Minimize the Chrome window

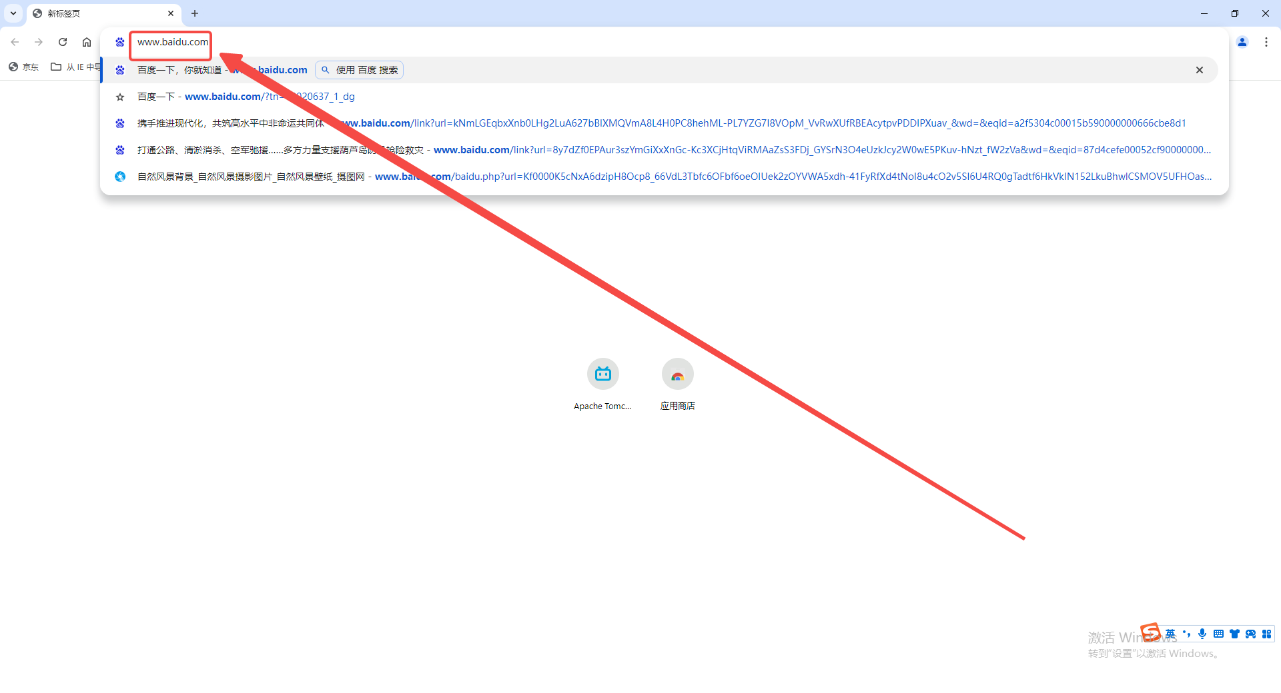click(1204, 13)
